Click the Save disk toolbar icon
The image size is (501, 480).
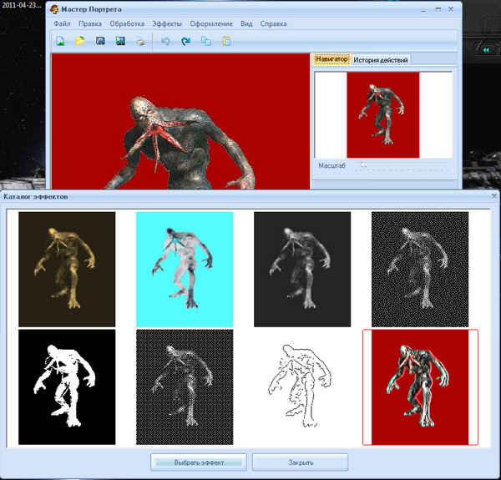coord(100,41)
